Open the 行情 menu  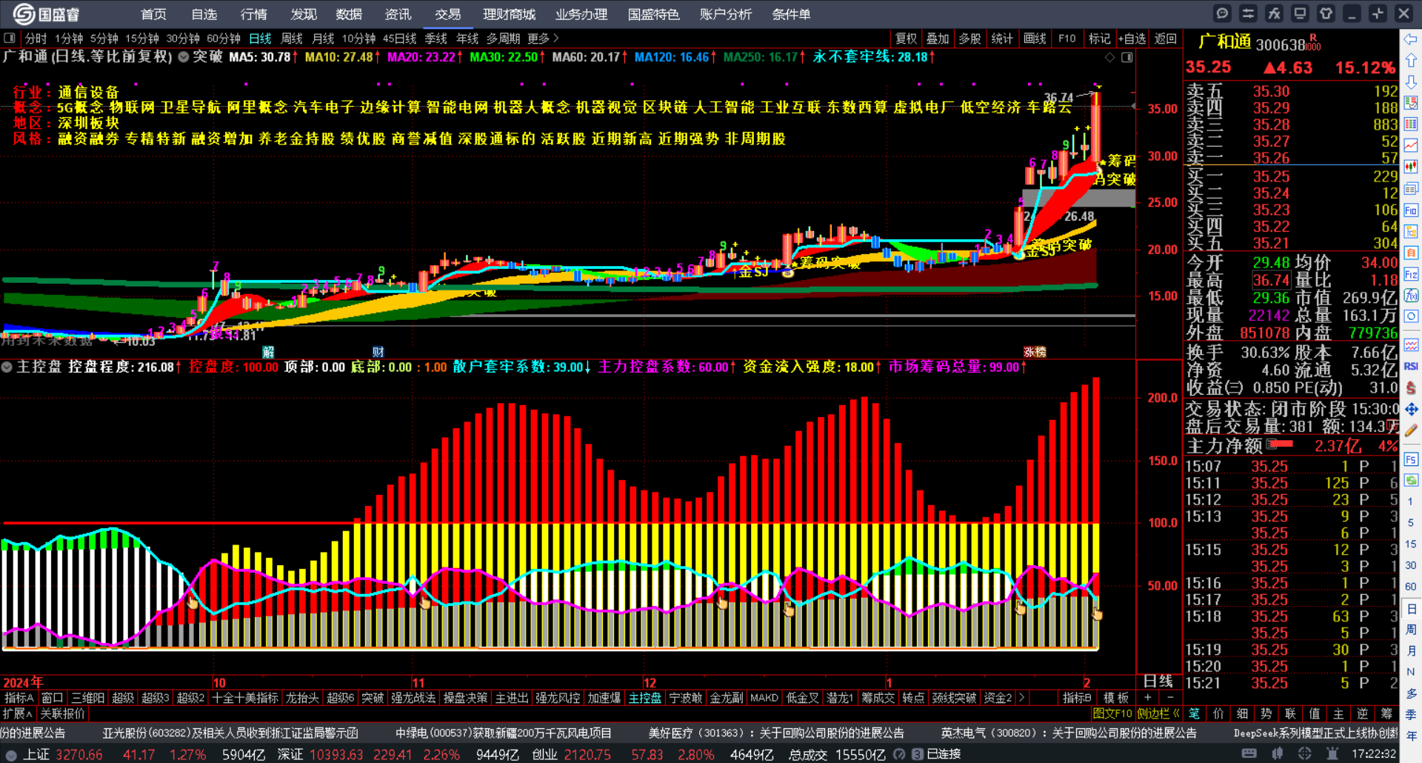pyautogui.click(x=254, y=14)
